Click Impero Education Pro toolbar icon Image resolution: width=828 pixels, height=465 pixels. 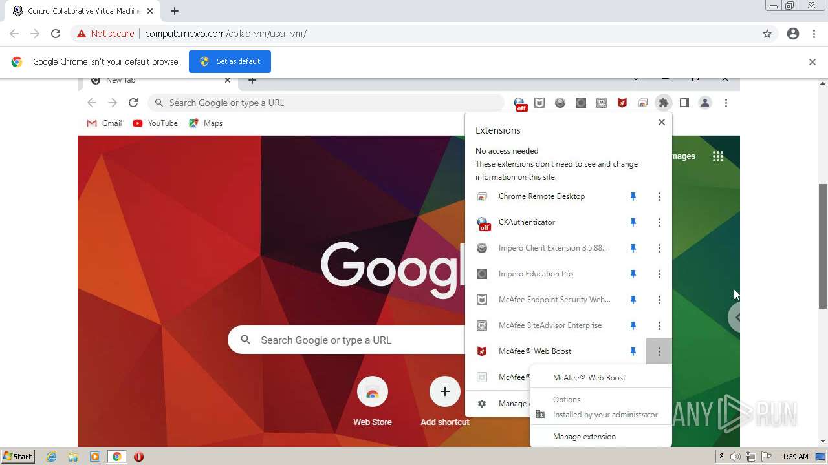point(581,103)
